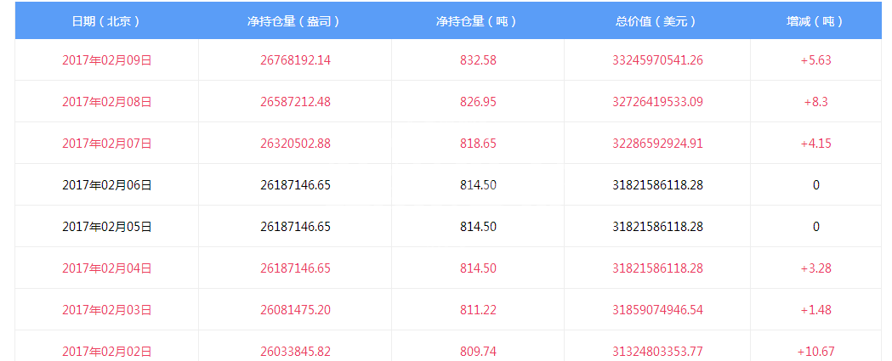Click the 总价值（美元）column header
Image resolution: width=892 pixels, height=361 pixels.
[657, 21]
